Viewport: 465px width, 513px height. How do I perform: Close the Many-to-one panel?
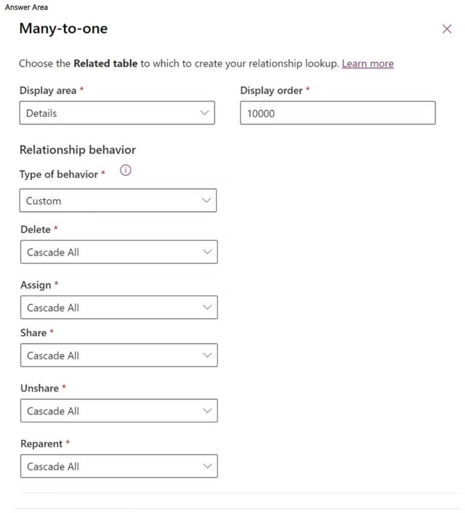coord(446,29)
